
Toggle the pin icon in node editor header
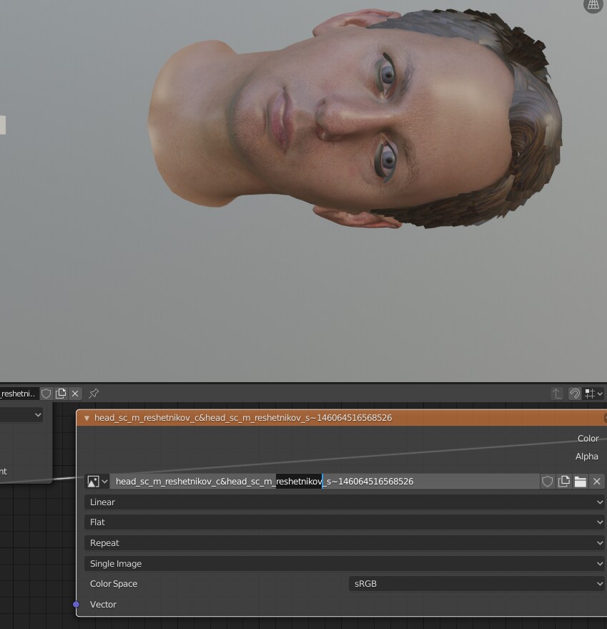pos(94,394)
